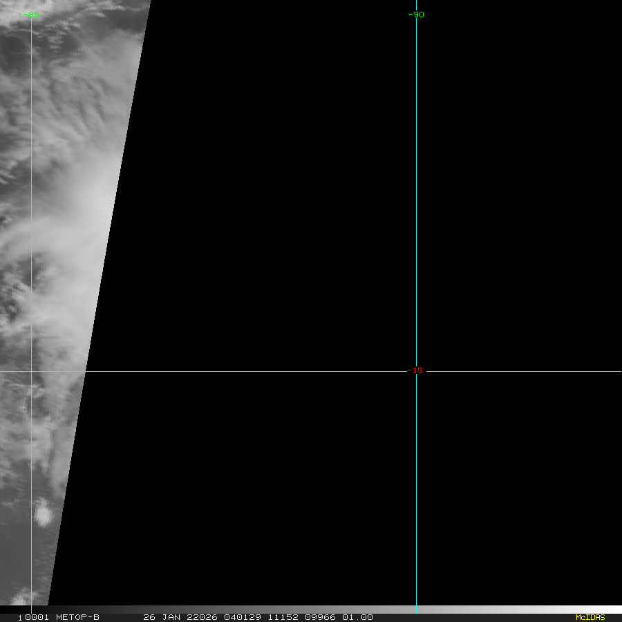Click the yellow McIDAS label

pyautogui.click(x=590, y=617)
